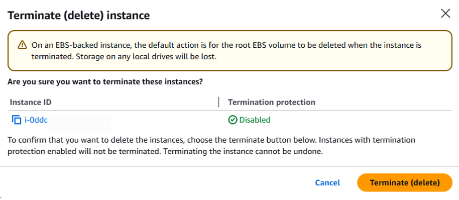Viewport: 459px width, 200px height.
Task: Click the EBS-backed instance warning message
Action: 226,51
